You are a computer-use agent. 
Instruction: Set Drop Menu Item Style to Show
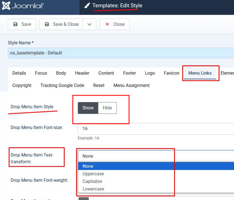(88, 108)
